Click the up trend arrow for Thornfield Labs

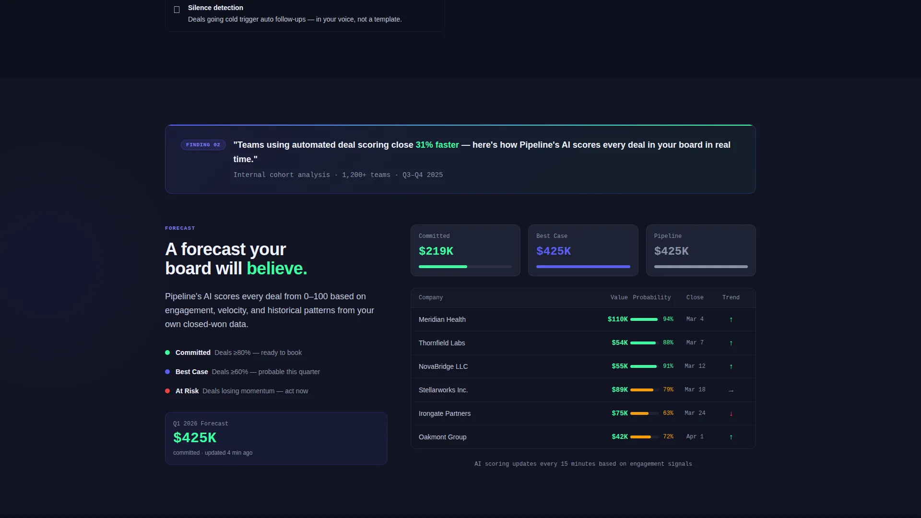tap(731, 343)
